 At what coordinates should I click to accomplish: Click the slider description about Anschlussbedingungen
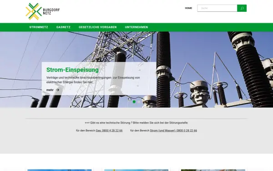(93, 80)
